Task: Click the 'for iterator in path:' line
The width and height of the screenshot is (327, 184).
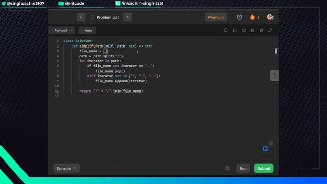Action: pos(100,61)
